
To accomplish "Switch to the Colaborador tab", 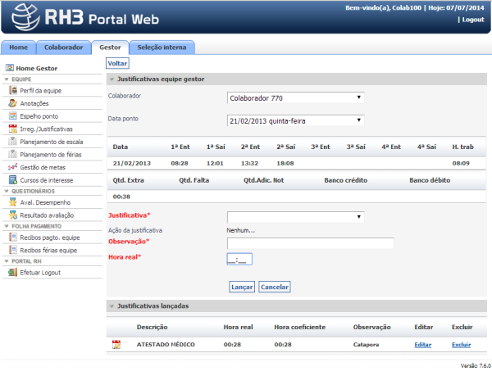I will coord(63,48).
